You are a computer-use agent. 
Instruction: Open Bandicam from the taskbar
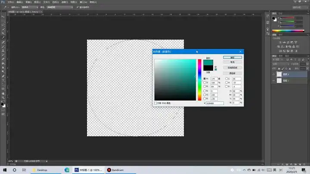[x=115, y=170]
